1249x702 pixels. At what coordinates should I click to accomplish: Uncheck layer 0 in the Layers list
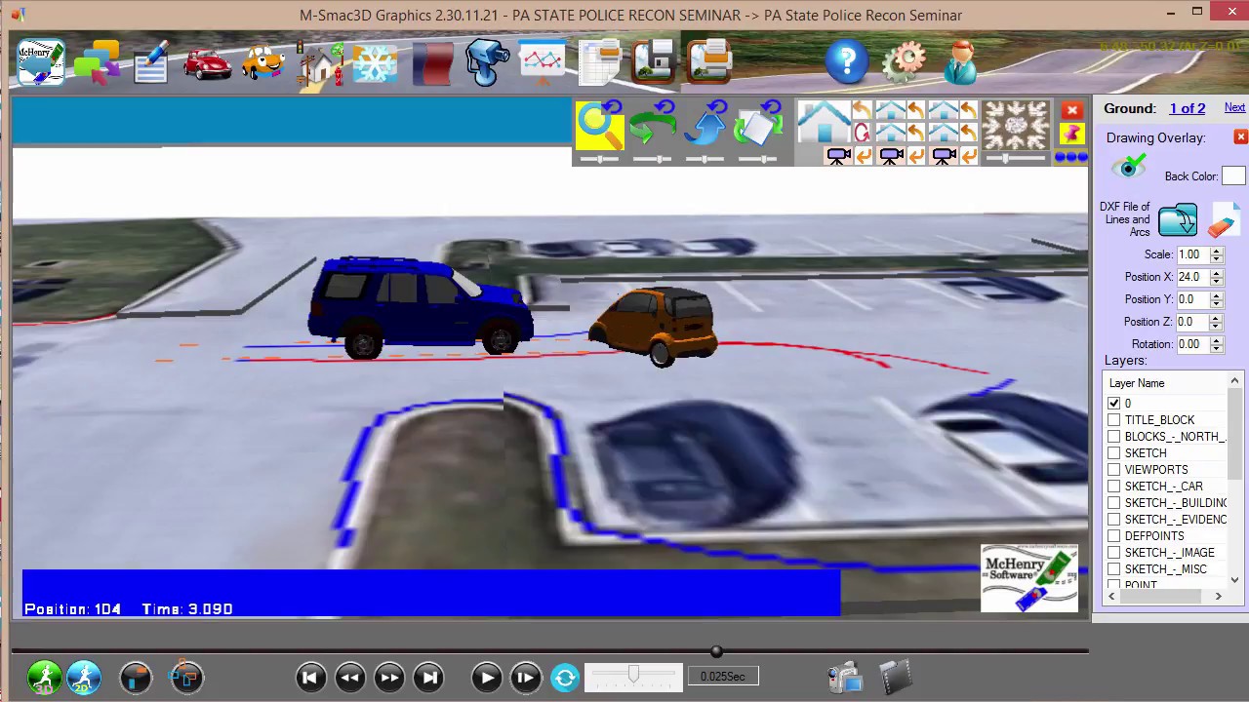[x=1114, y=403]
